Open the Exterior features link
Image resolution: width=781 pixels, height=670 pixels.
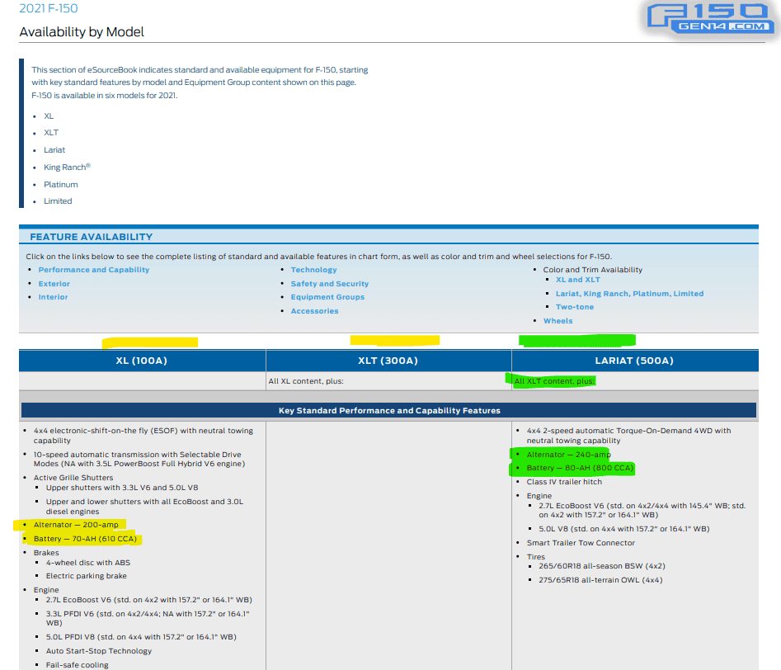[x=54, y=284]
